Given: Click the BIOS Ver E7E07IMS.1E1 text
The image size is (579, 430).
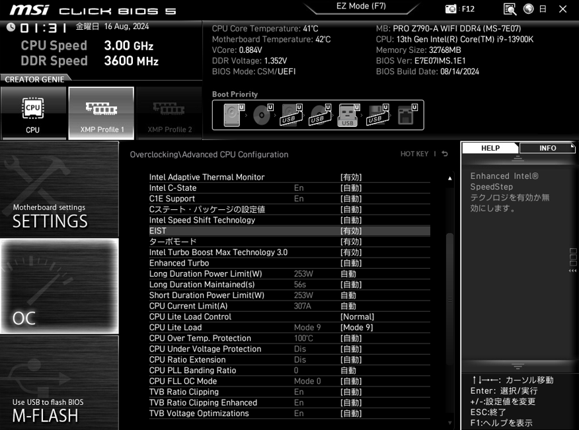Looking at the screenshot, I should 420,61.
